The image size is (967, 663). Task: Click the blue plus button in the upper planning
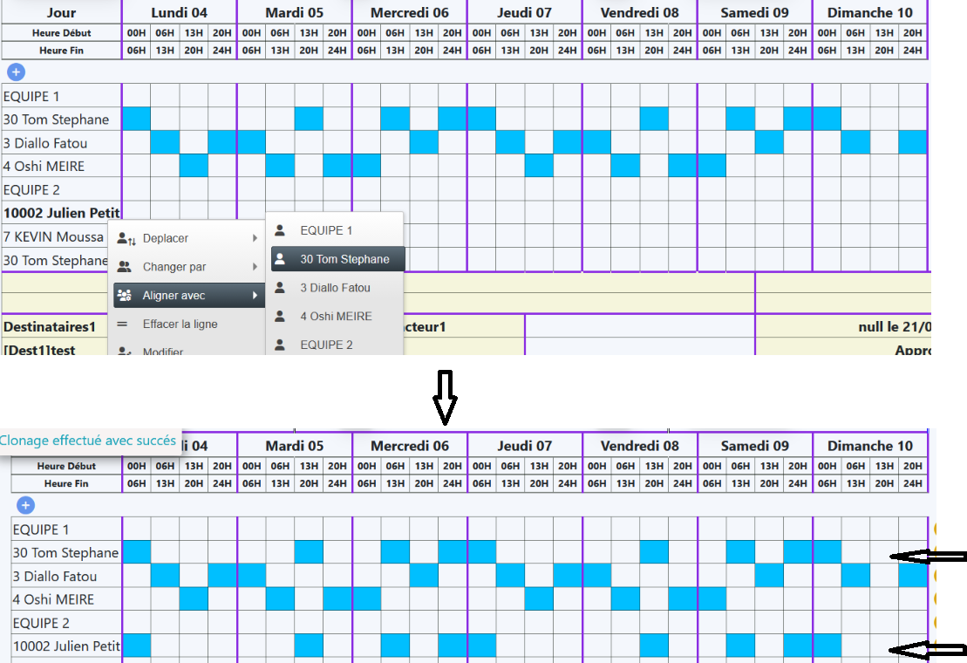[x=16, y=72]
